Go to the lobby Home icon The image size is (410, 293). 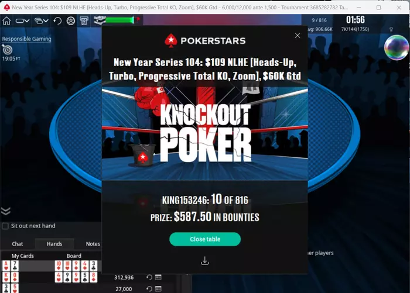pos(6,21)
